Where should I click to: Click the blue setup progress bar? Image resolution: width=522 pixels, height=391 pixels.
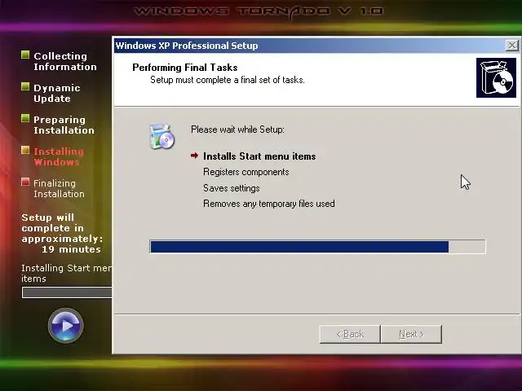[317, 247]
